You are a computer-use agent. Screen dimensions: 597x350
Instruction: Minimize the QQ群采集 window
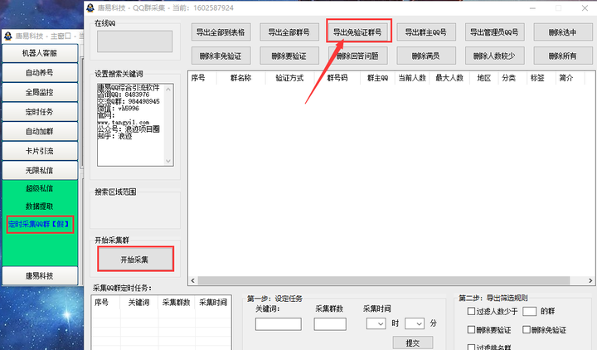tap(532, 8)
